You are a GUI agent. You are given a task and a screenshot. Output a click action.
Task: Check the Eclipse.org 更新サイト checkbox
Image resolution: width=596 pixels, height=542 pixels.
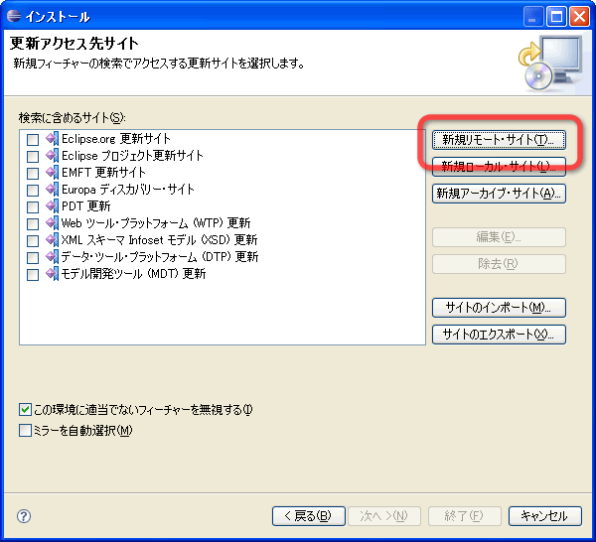click(x=33, y=140)
